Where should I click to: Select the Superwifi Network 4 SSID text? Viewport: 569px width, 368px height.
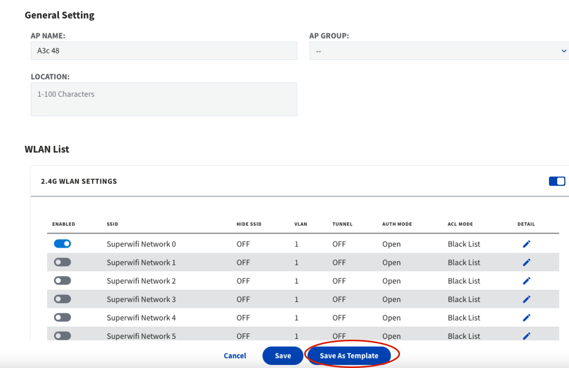[x=141, y=318]
